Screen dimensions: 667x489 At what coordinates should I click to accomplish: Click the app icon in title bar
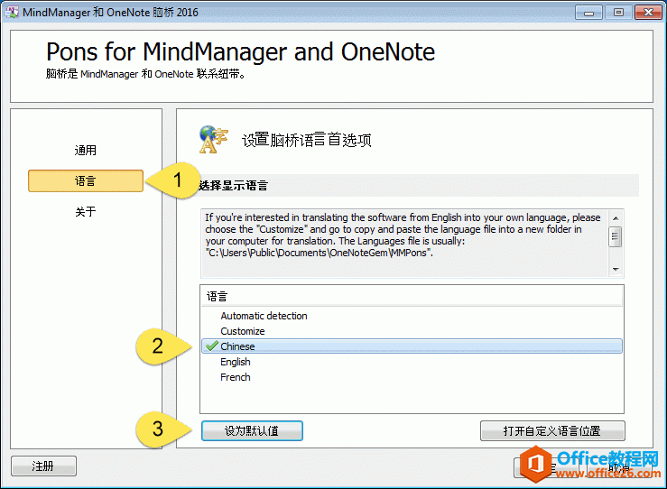[12, 12]
